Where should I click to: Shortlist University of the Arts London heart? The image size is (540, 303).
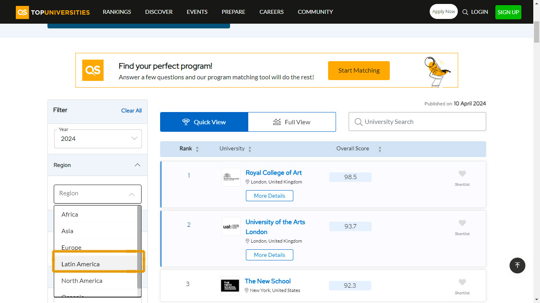(x=462, y=223)
